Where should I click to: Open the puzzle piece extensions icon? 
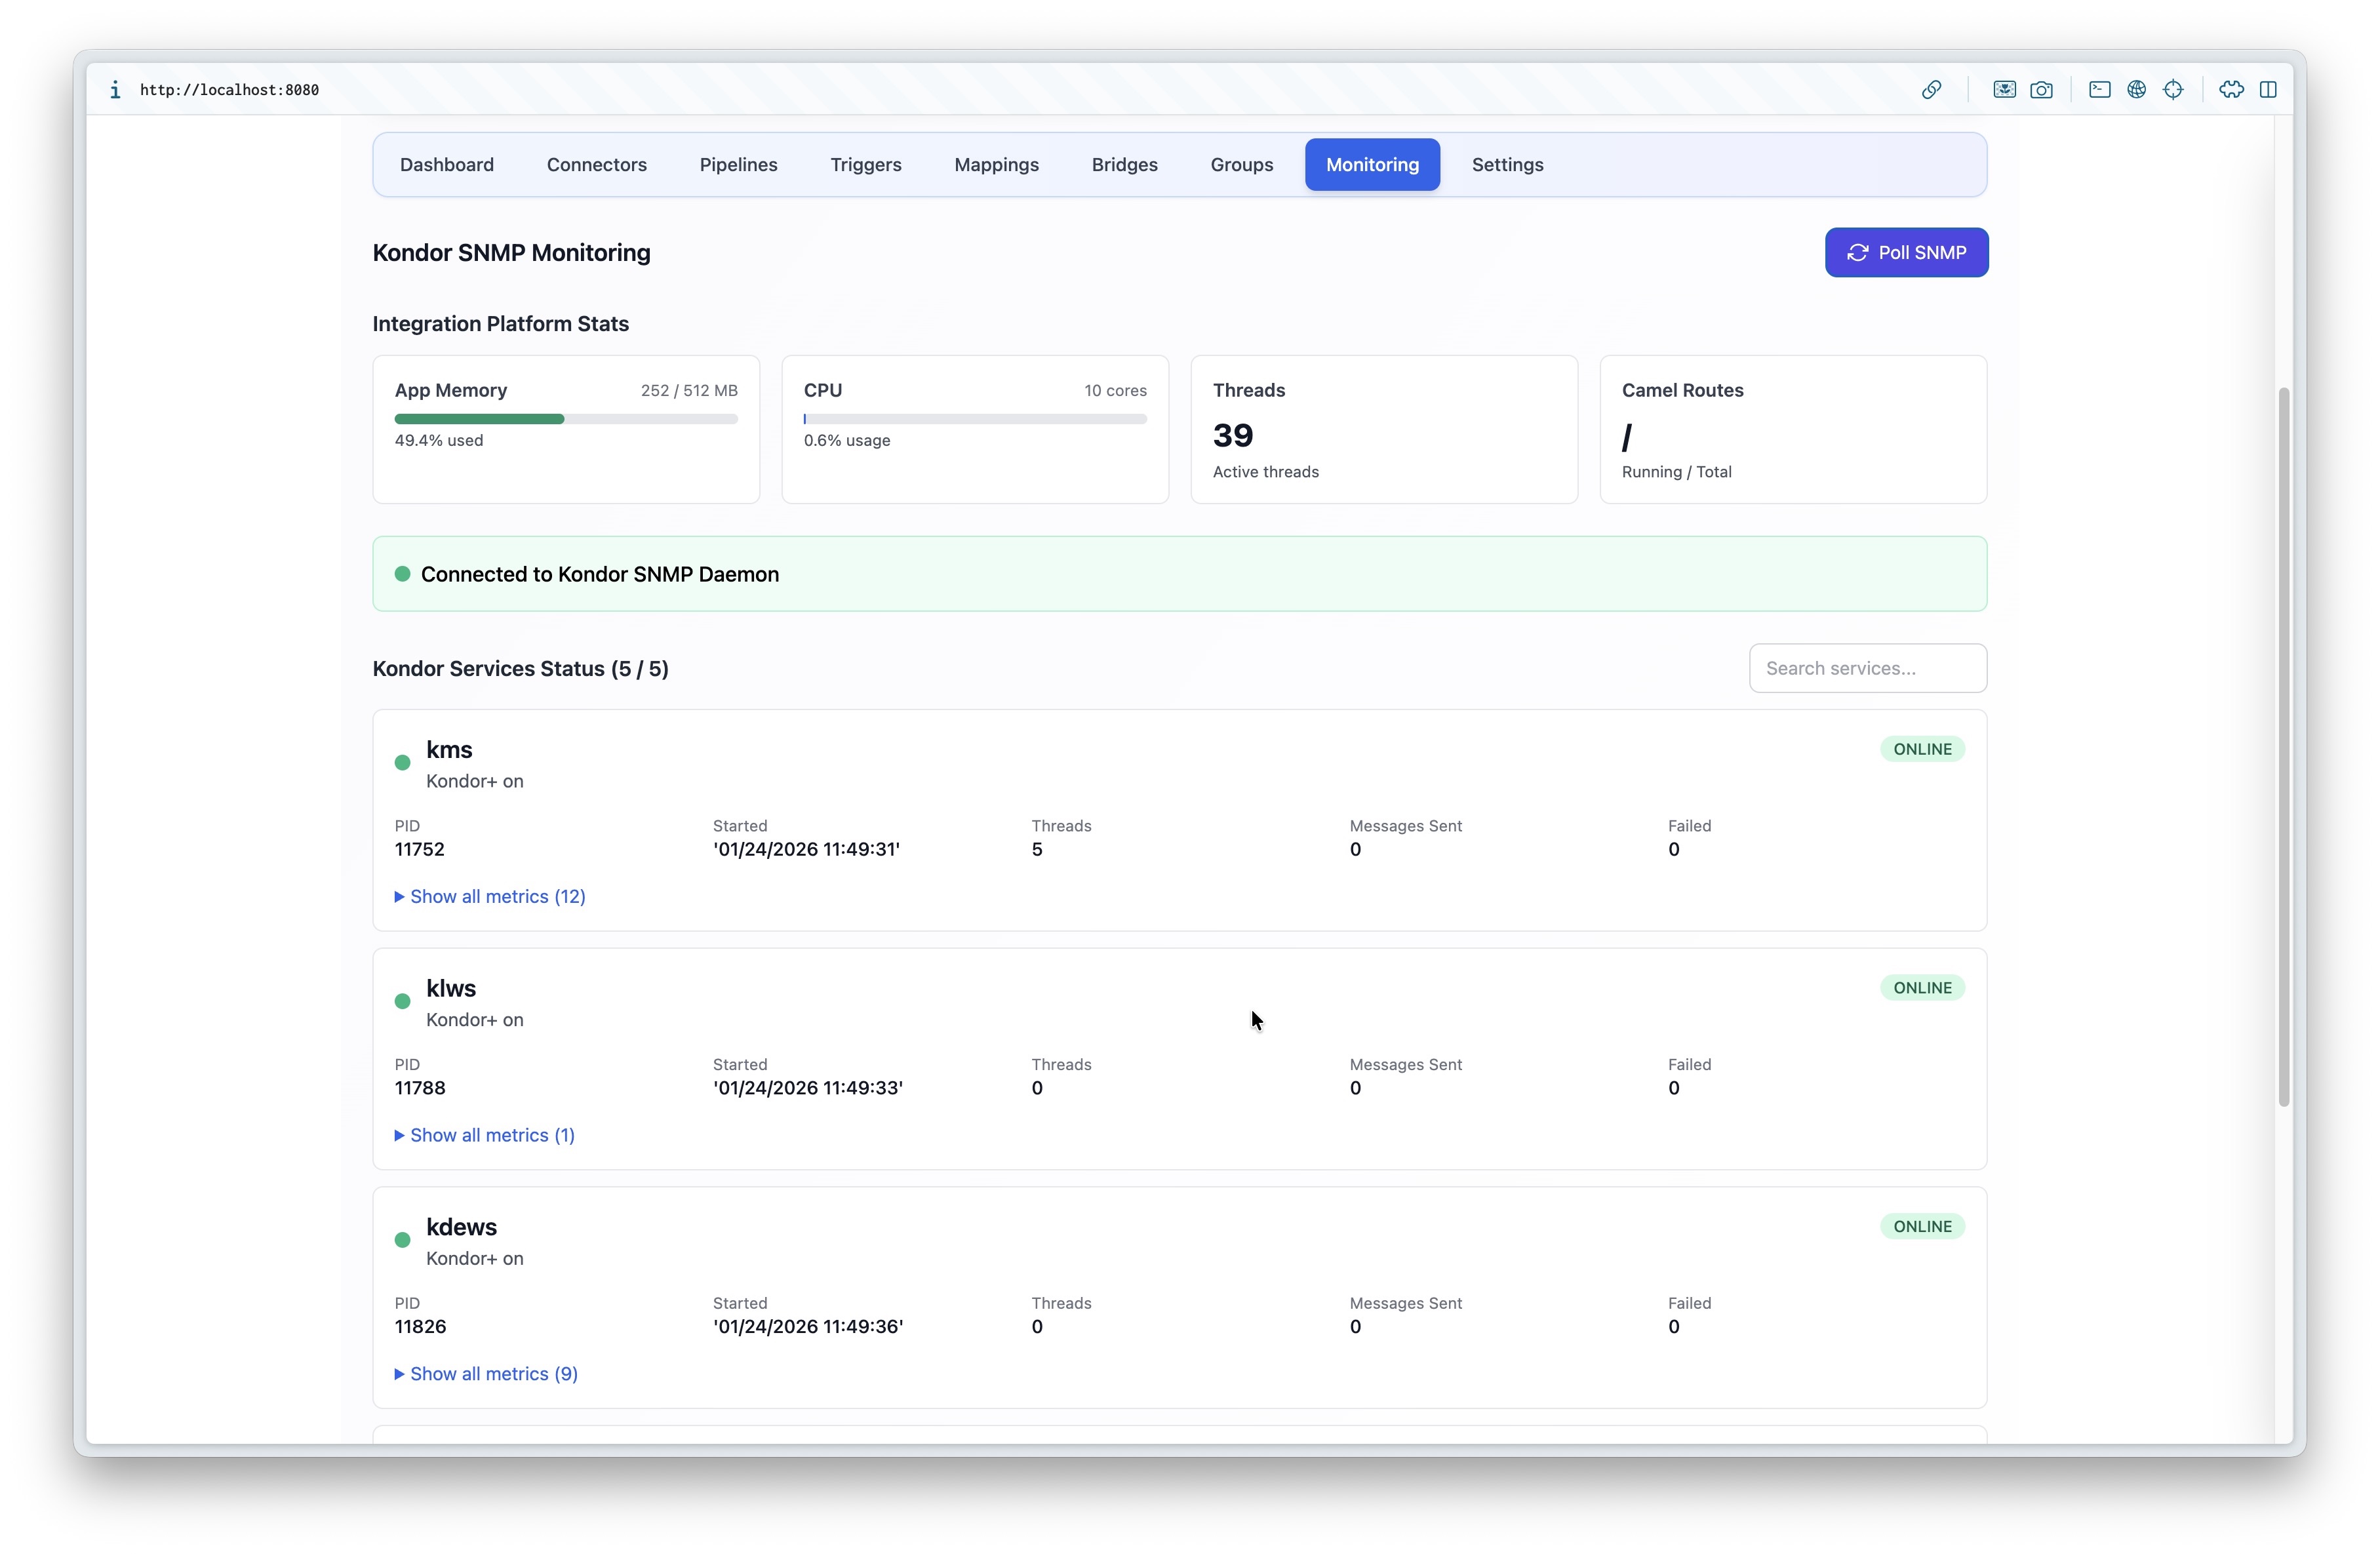tap(2231, 89)
